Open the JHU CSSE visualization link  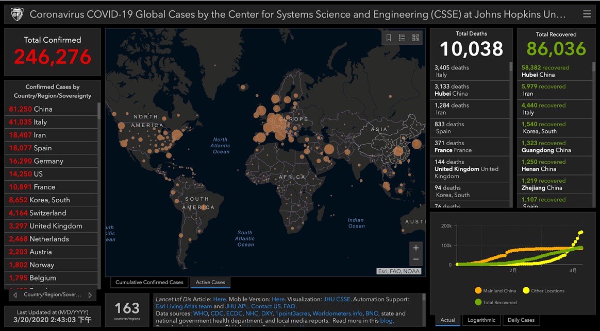point(337,299)
